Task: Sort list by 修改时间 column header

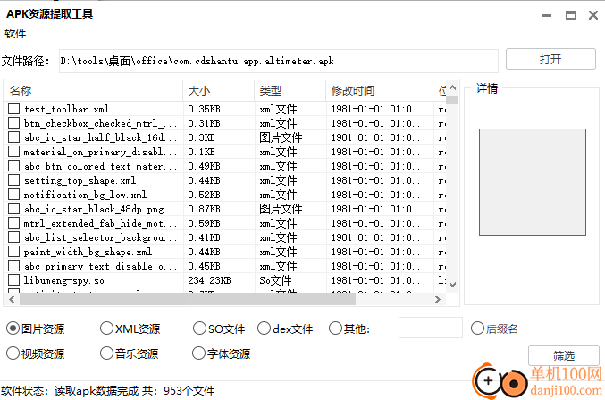Action: pos(380,91)
